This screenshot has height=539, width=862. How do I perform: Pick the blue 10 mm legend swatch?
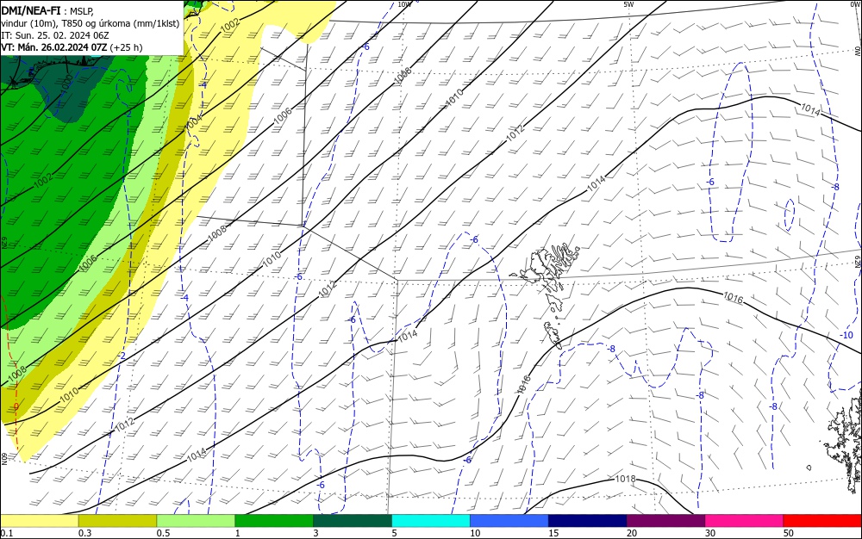509,521
